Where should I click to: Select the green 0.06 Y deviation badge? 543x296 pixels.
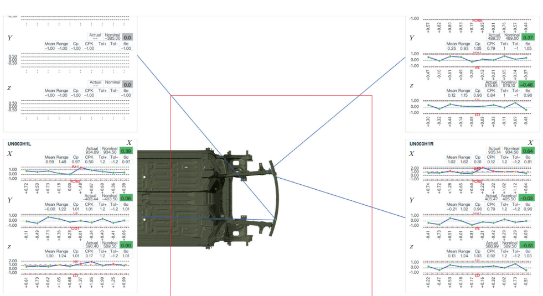(x=126, y=198)
